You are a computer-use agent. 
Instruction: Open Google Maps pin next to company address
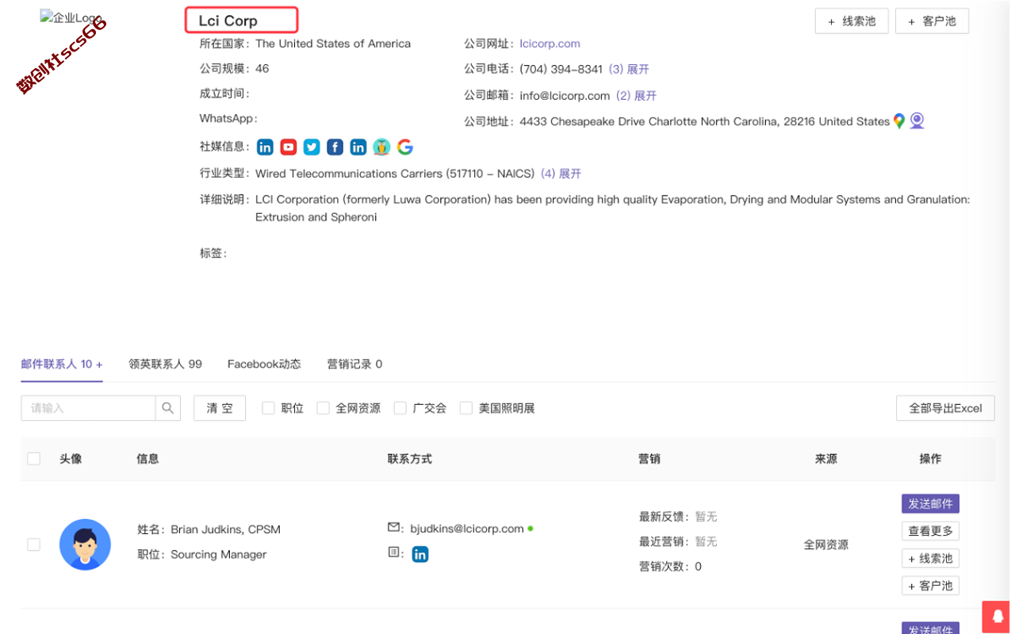click(899, 121)
